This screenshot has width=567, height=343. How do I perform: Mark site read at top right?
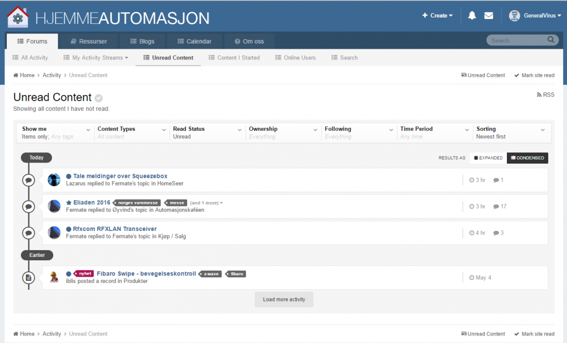534,75
